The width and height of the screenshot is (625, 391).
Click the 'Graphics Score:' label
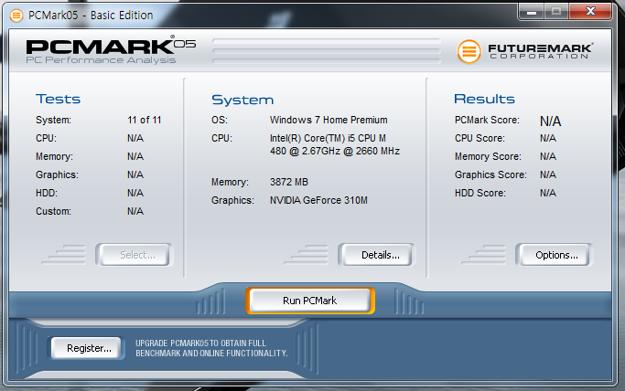[x=490, y=175]
